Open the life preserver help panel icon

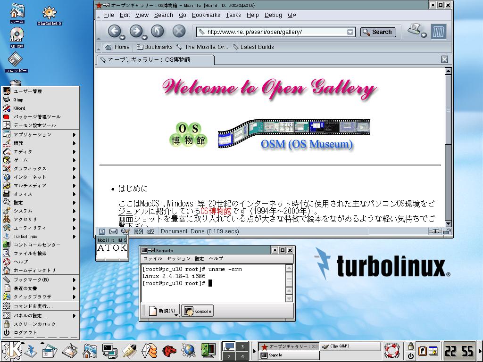392,351
